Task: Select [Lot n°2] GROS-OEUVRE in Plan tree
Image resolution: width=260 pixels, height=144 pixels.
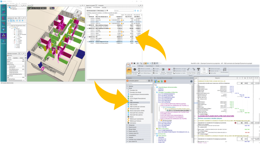Action: [166, 96]
